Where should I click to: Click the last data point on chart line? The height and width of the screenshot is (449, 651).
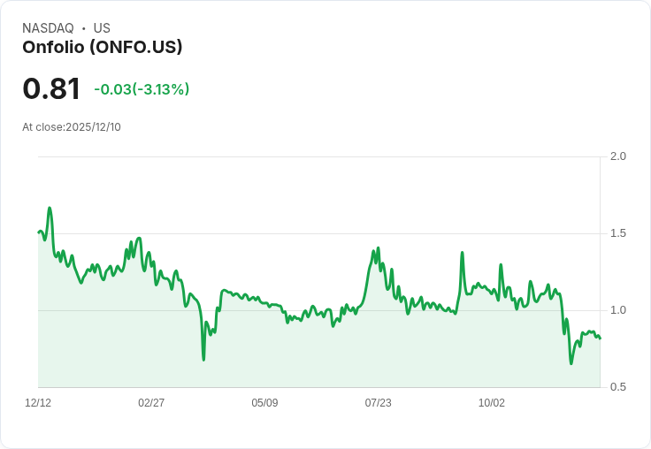(x=600, y=338)
